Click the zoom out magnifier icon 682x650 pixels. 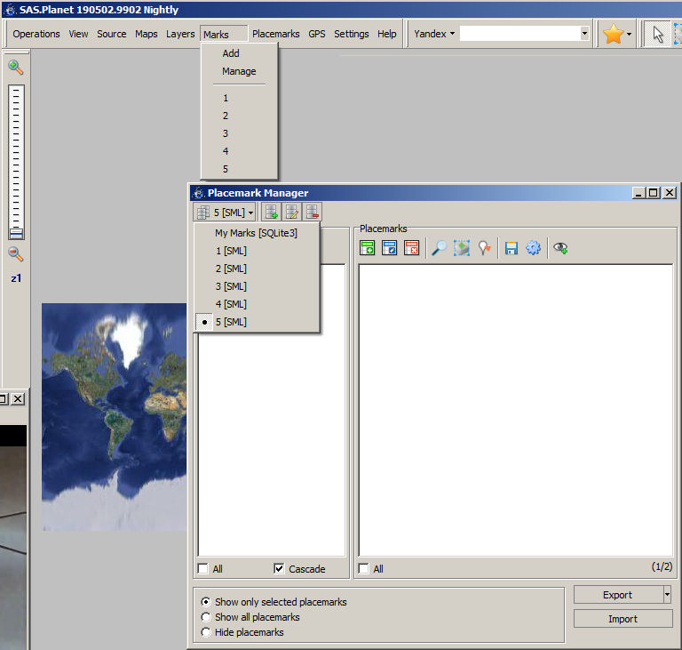click(x=15, y=254)
